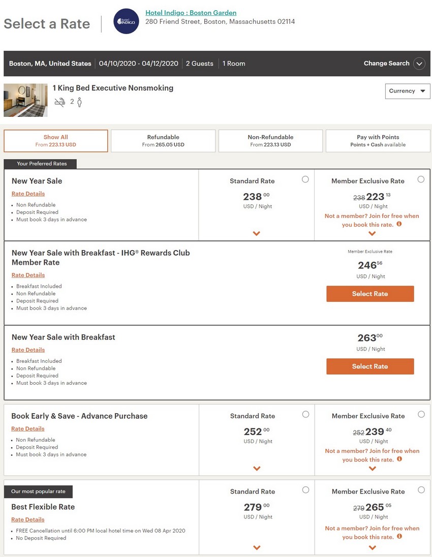
Task: Switch to the Refundable rates tab
Action: pyautogui.click(x=163, y=141)
